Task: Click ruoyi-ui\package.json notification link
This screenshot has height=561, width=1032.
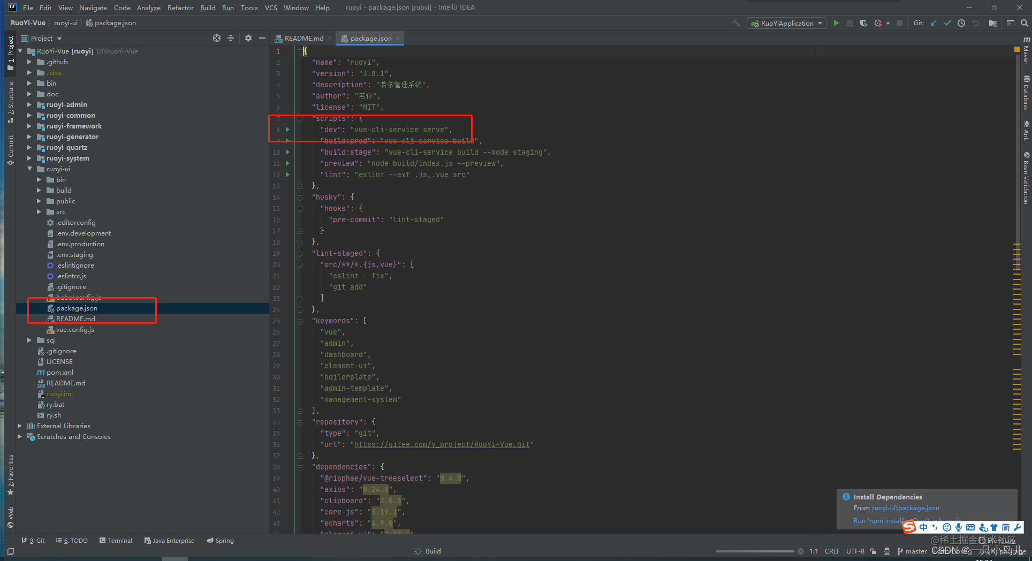Action: pos(905,508)
